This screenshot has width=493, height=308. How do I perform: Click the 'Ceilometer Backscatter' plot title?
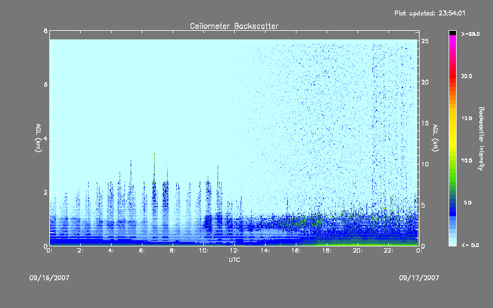pos(234,26)
